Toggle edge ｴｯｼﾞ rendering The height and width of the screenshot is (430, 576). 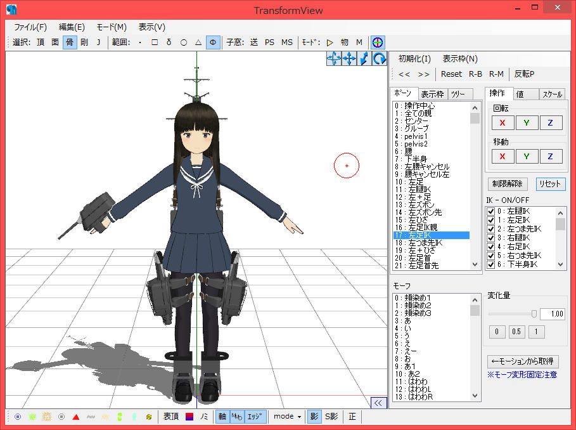(x=255, y=417)
